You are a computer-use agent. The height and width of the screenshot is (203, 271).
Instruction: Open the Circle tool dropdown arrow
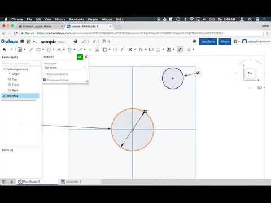(x=54, y=50)
